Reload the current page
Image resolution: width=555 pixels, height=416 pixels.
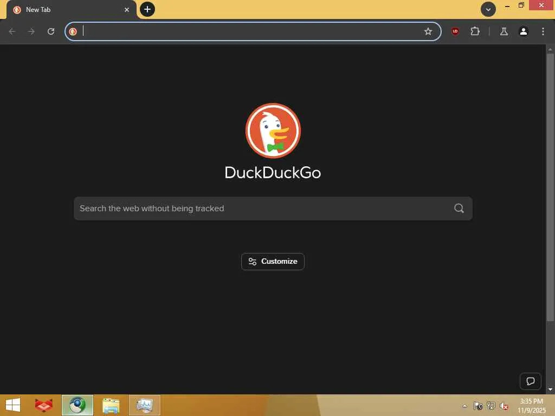point(51,31)
